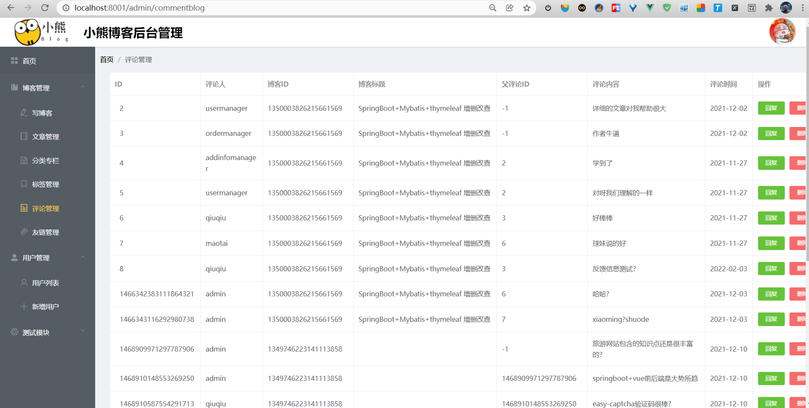809x408 pixels.
Task: Open 分类专栏 menu item
Action: [48, 160]
